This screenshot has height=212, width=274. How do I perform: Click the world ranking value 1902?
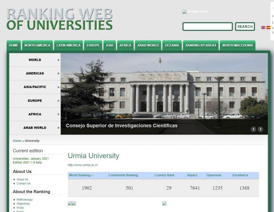[x=87, y=188]
